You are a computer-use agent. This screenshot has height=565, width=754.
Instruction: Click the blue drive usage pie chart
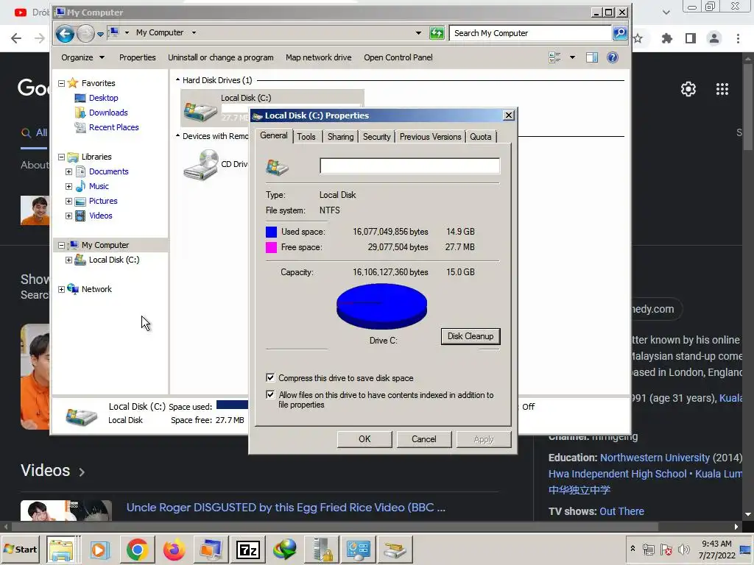(x=382, y=306)
